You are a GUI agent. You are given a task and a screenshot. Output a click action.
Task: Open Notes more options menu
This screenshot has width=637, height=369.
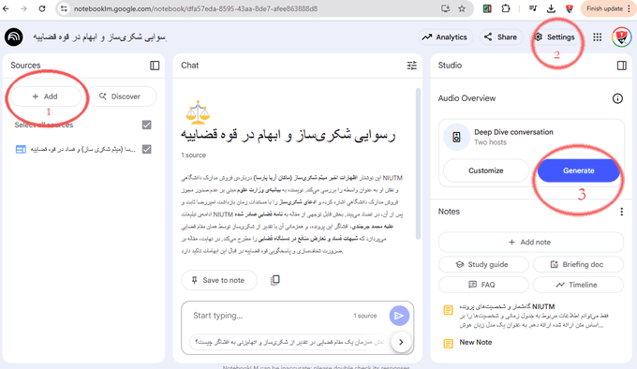pyautogui.click(x=622, y=212)
